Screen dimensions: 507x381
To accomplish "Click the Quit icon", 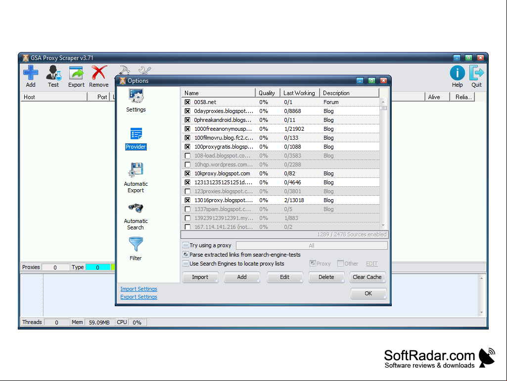I will click(x=476, y=73).
